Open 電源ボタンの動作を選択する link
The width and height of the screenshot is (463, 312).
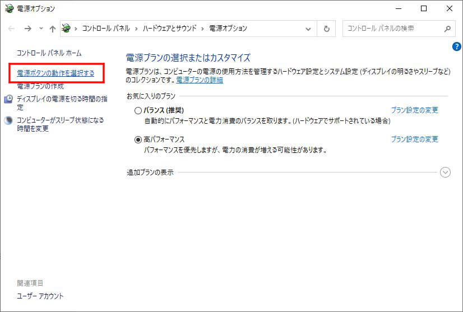pos(56,73)
